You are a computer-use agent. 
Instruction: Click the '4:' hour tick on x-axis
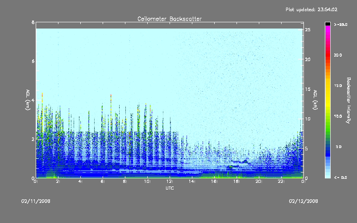pyautogui.click(x=80, y=182)
